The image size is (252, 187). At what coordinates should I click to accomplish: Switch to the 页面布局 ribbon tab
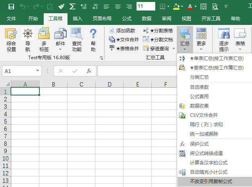102,18
